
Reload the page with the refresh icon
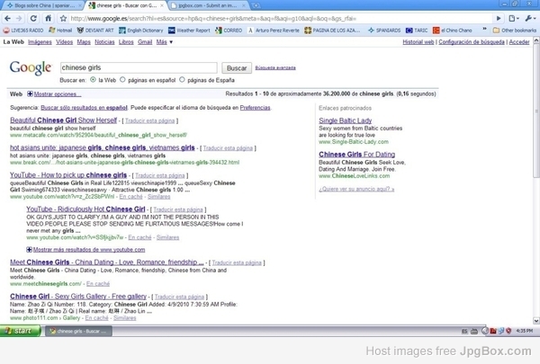pyautogui.click(x=33, y=17)
